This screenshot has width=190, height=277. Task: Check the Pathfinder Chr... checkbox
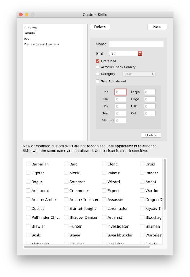point(28,217)
